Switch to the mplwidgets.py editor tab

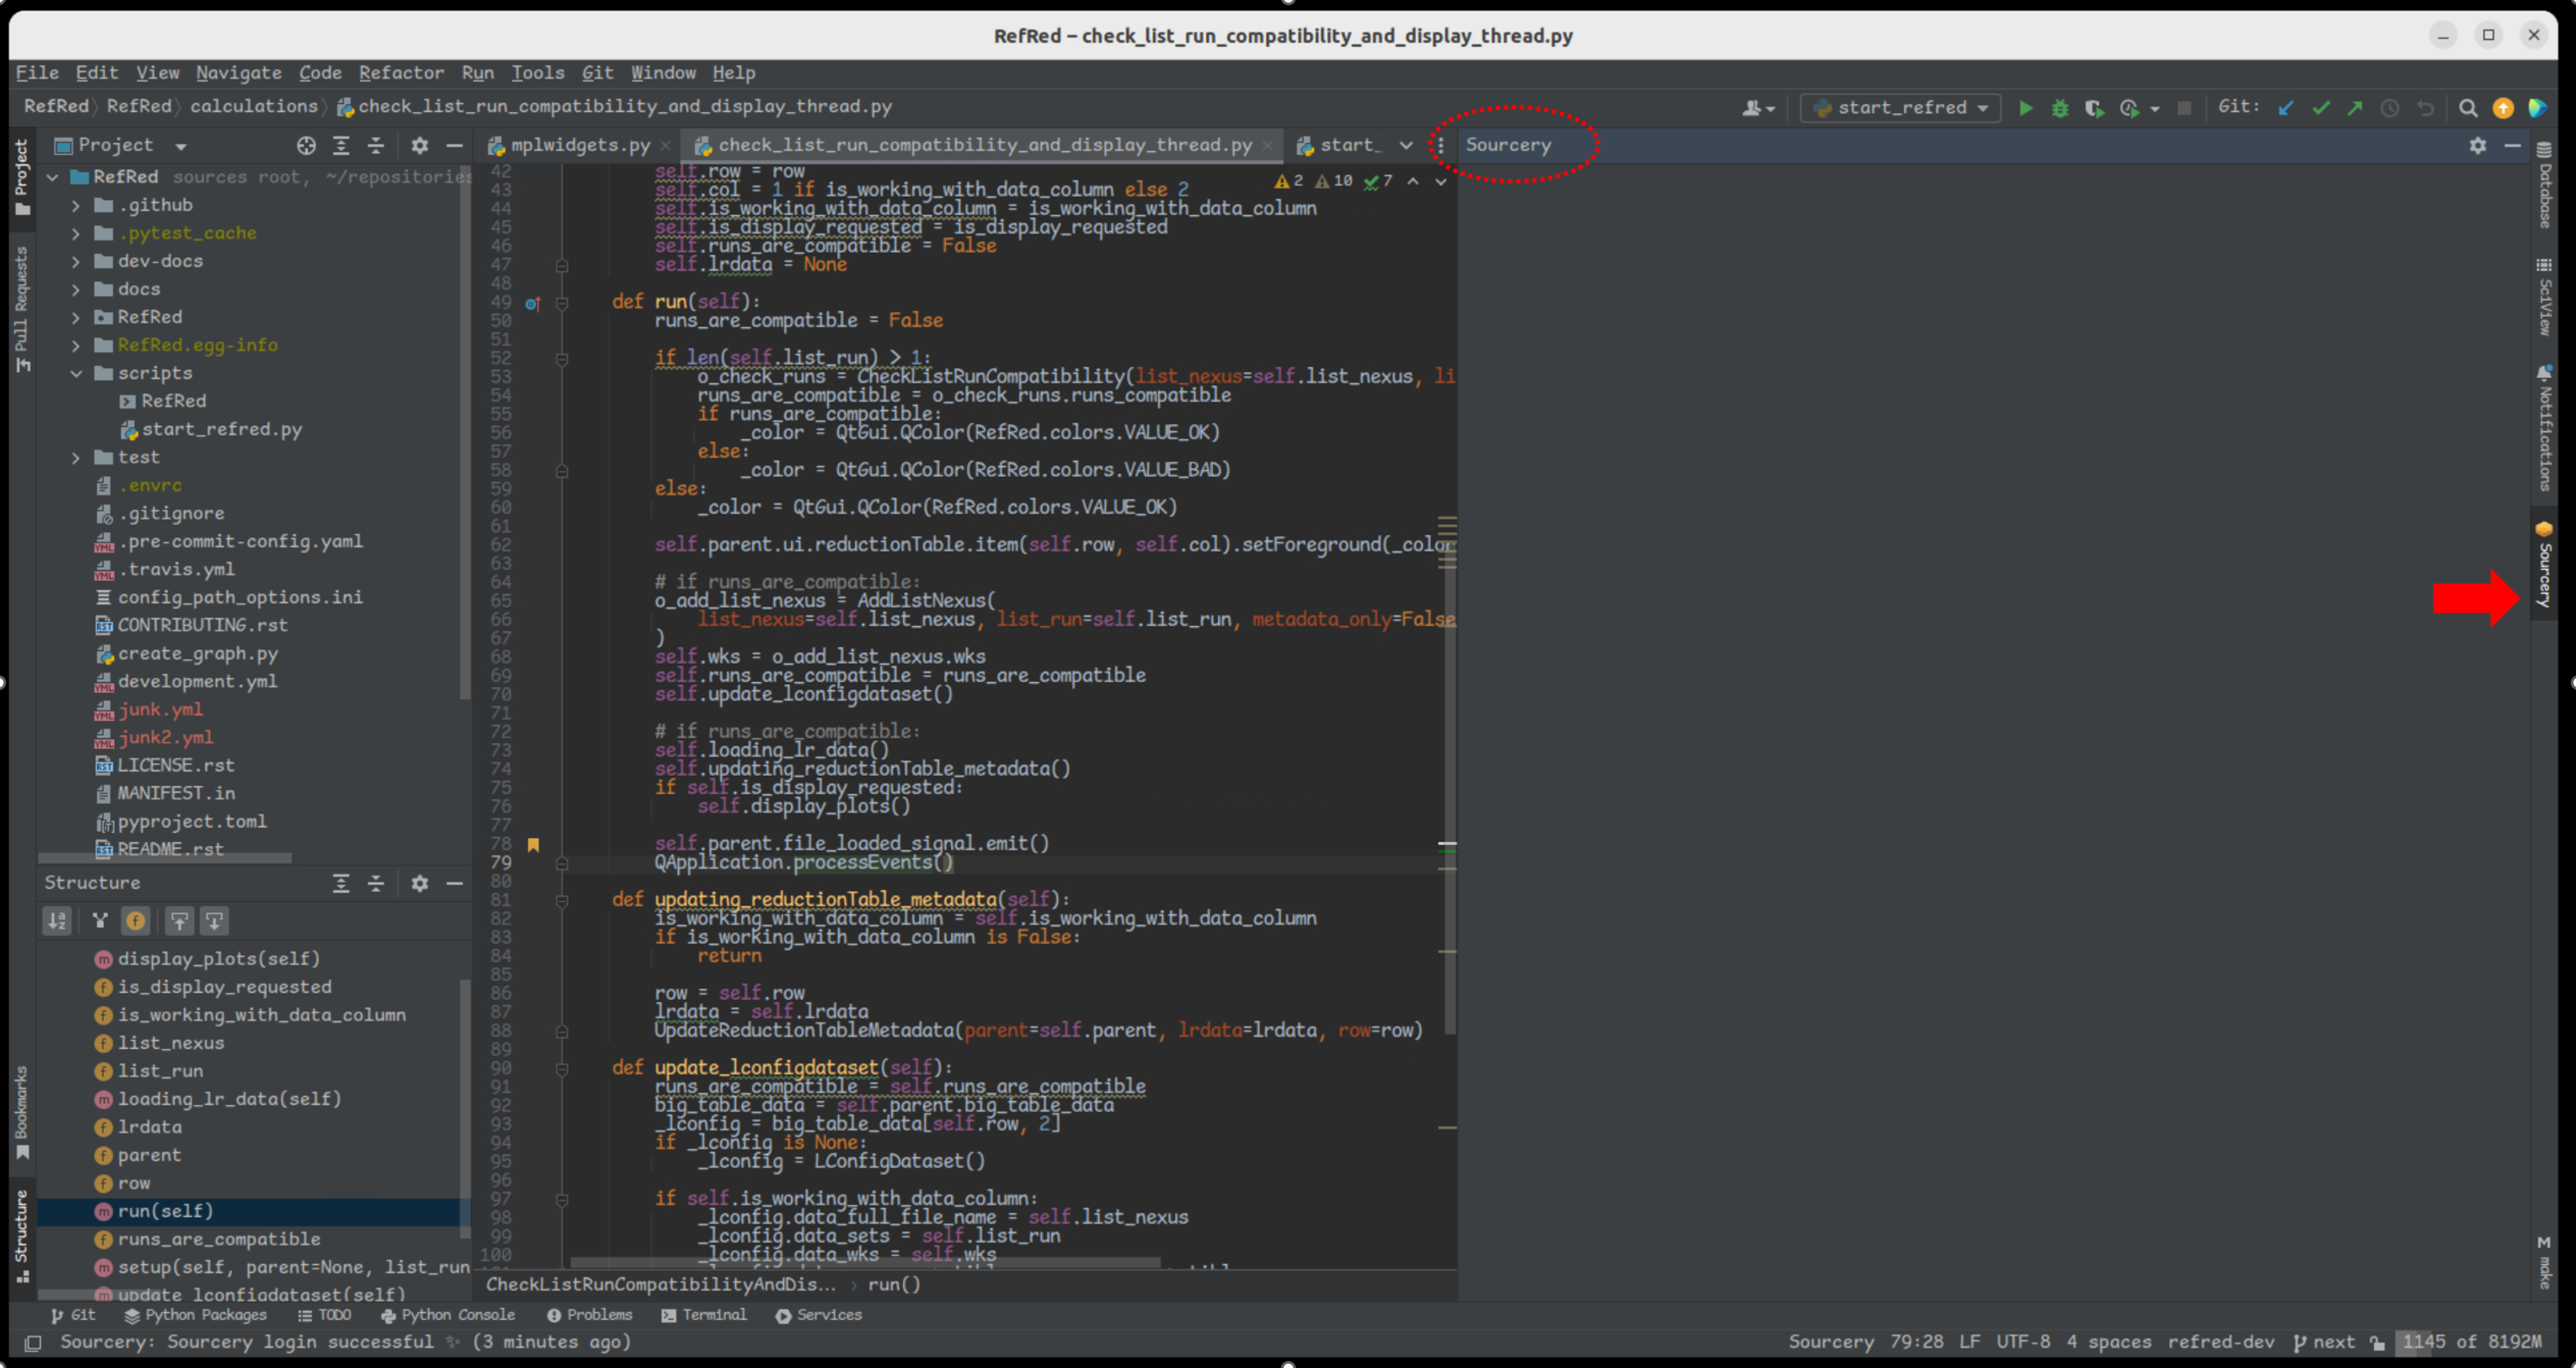point(575,145)
